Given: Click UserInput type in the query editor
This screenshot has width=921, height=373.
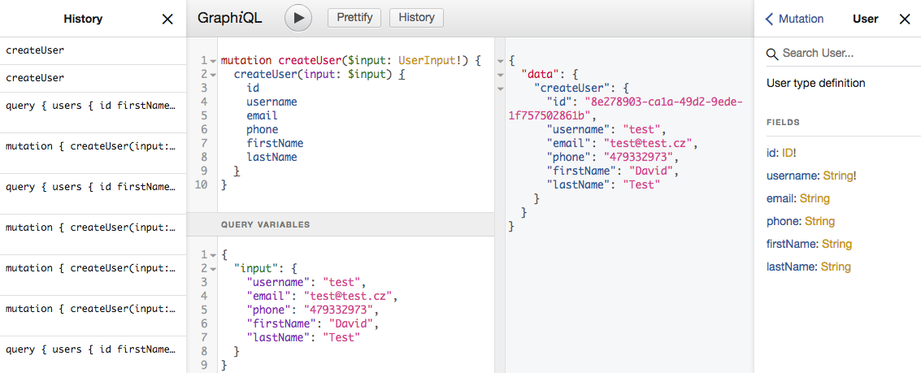Looking at the screenshot, I should pyautogui.click(x=427, y=60).
